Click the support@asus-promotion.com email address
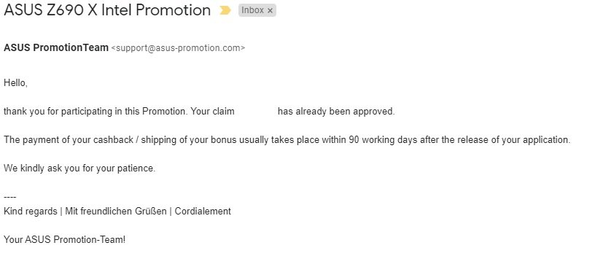 pos(178,48)
